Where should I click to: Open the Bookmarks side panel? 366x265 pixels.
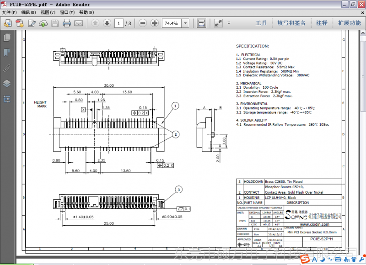coord(7,53)
